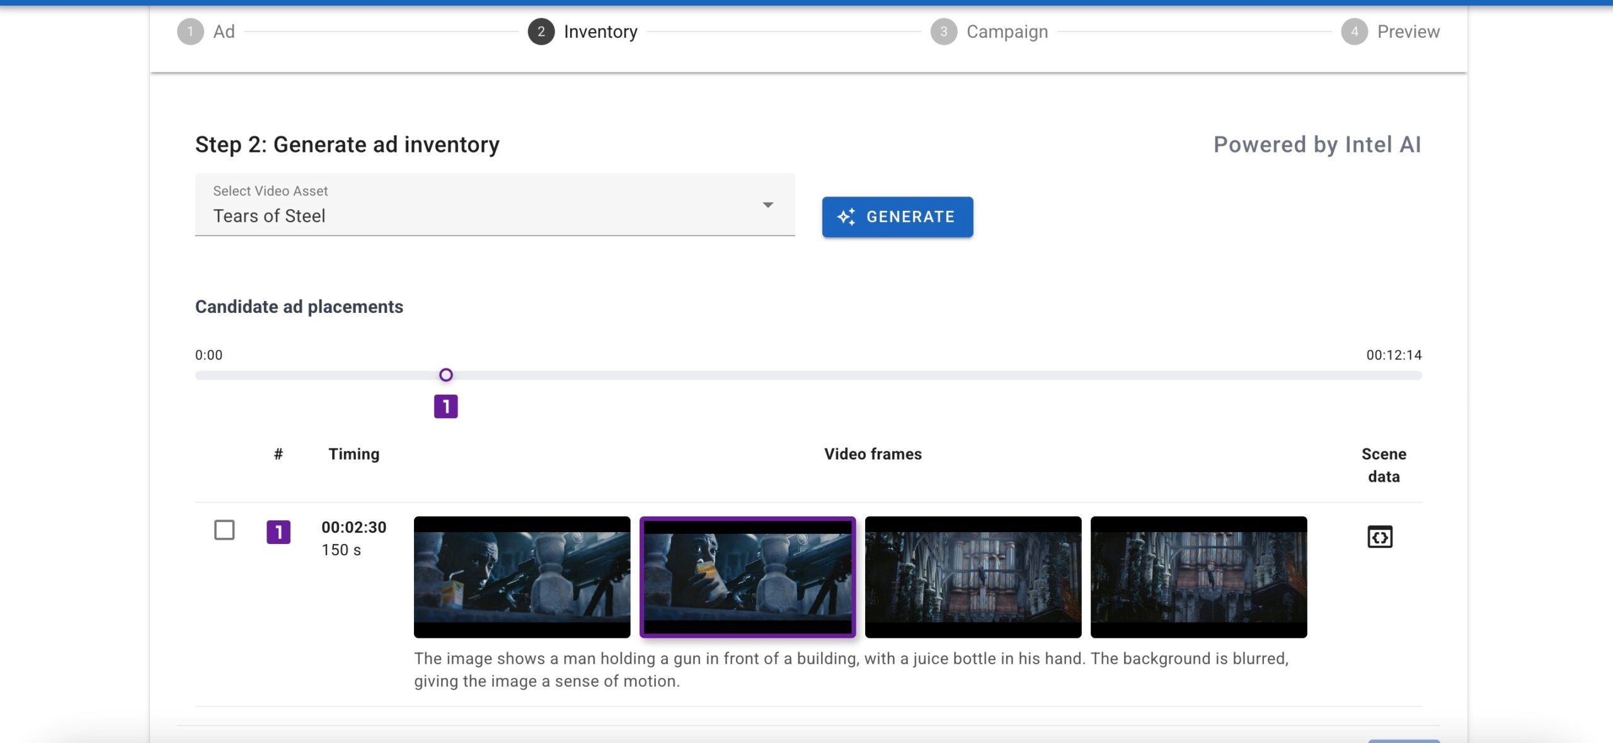This screenshot has width=1613, height=743.
Task: Click the timeline slider handle
Action: pos(446,375)
